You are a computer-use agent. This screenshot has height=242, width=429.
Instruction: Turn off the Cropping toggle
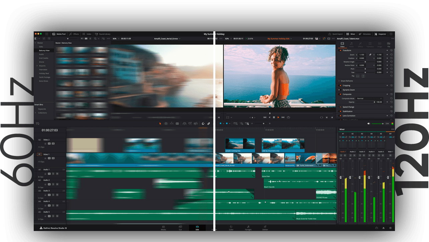pos(340,86)
